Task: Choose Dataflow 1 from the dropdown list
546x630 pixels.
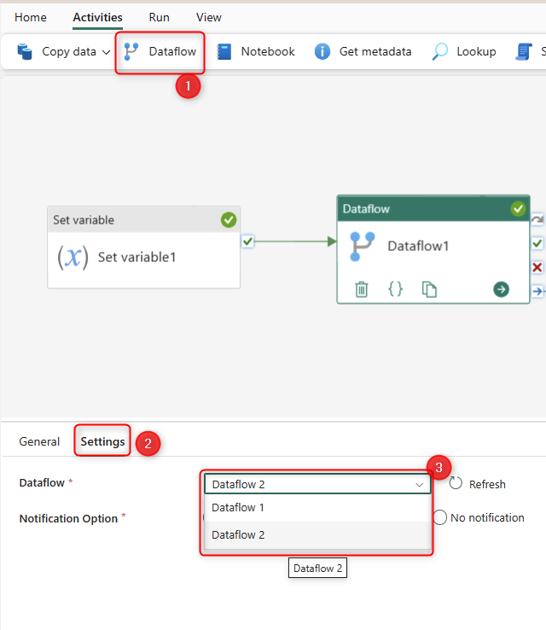Action: click(x=238, y=507)
